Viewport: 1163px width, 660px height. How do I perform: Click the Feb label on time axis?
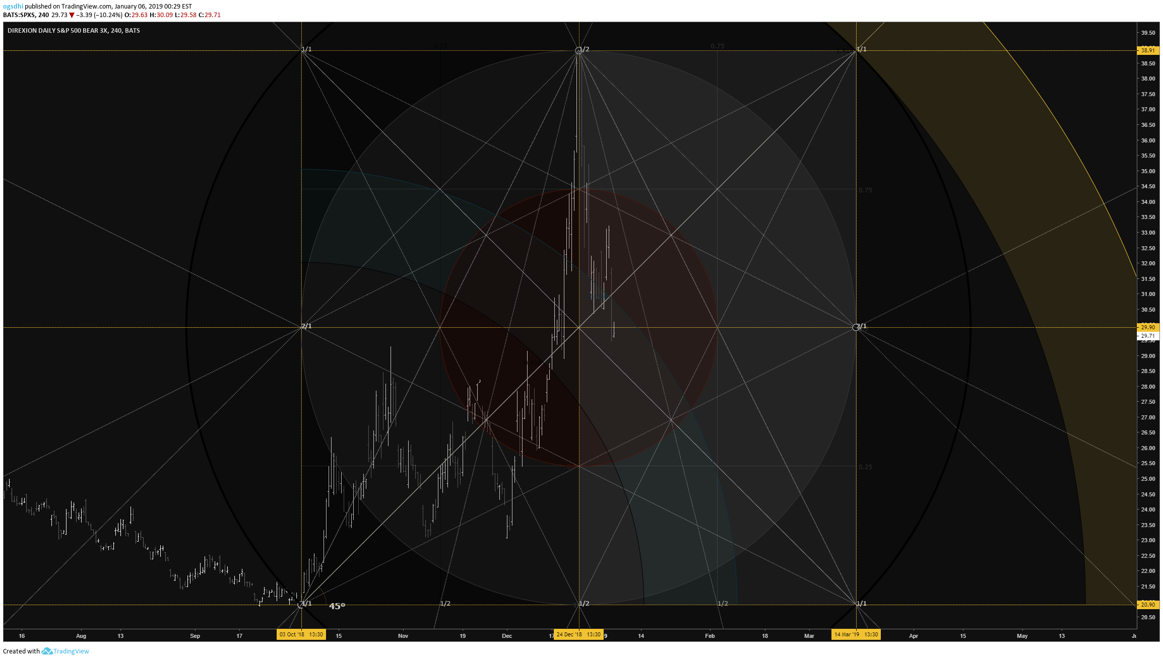pos(710,636)
